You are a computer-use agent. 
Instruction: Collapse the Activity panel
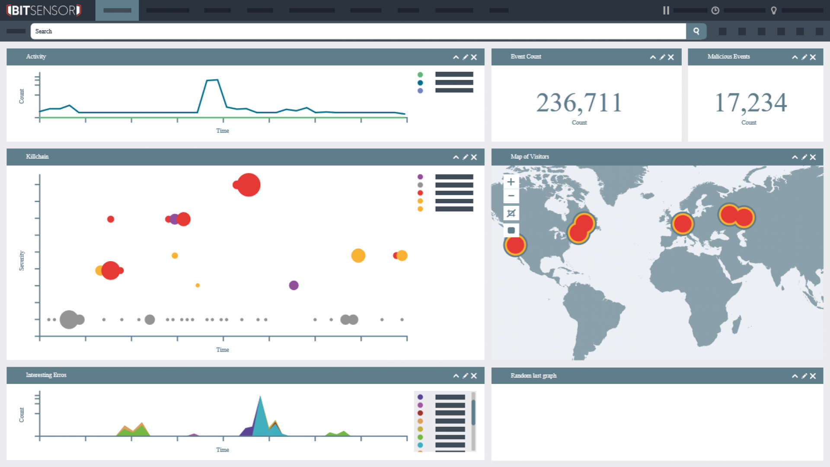456,57
